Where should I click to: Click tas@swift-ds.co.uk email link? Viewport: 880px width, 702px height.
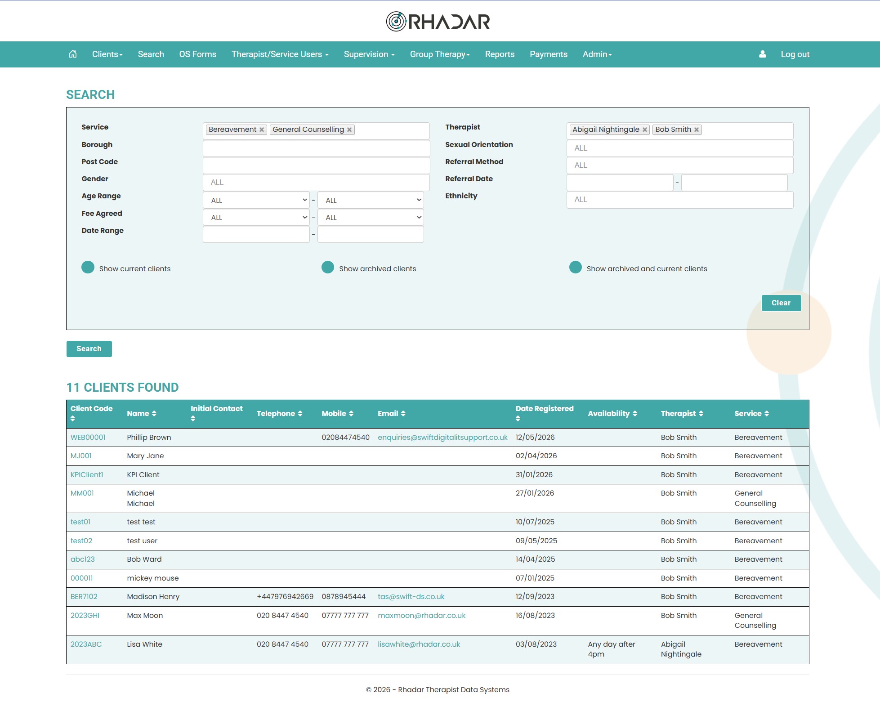pos(411,597)
